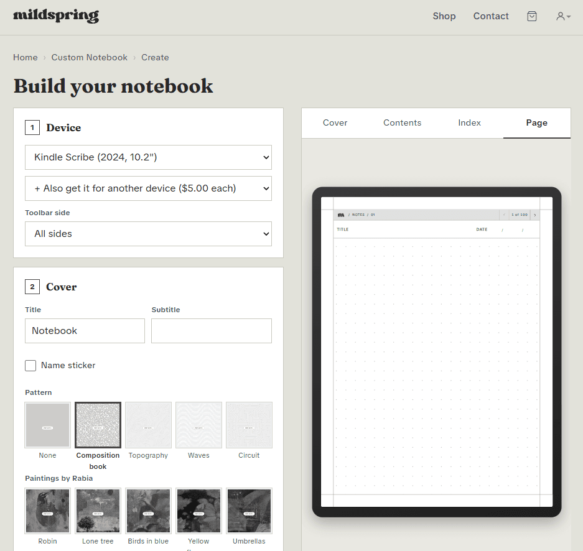Open the shopping bag cart icon
The height and width of the screenshot is (551, 583).
(532, 16)
